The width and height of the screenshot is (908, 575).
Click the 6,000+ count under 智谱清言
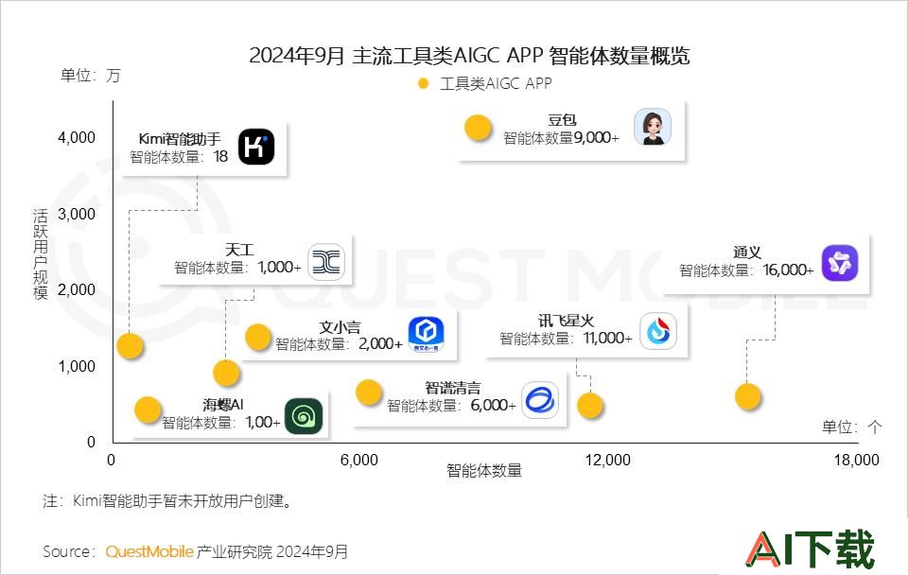point(493,406)
